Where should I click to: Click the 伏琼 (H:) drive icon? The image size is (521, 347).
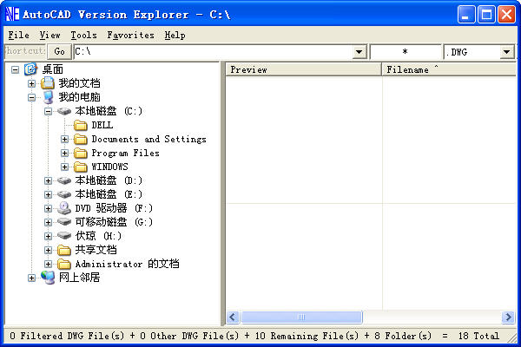(63, 236)
